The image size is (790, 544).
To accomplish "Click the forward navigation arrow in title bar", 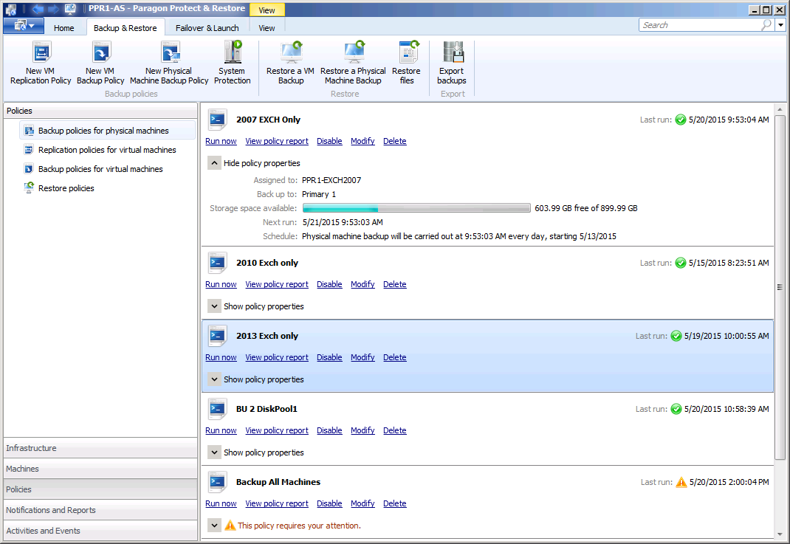I will tap(53, 9).
